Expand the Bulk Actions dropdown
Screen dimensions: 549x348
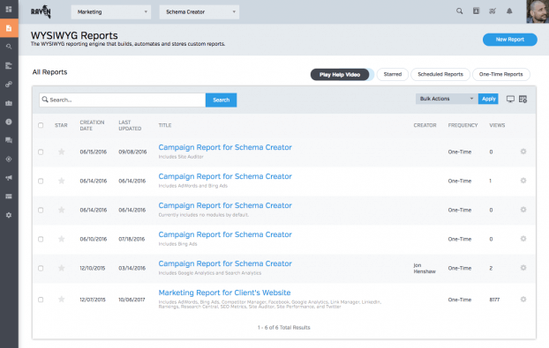point(447,99)
